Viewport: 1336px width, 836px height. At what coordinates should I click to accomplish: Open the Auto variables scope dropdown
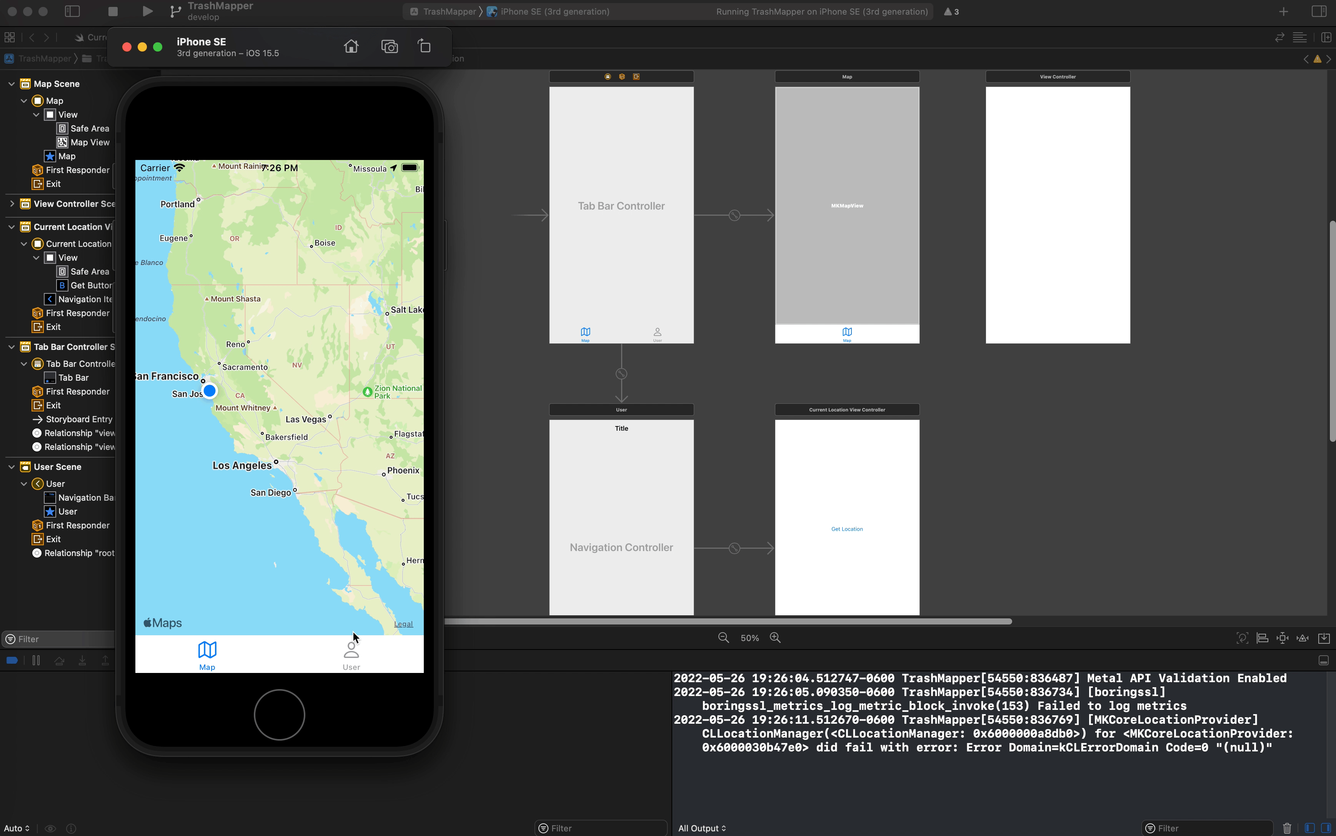pyautogui.click(x=17, y=828)
